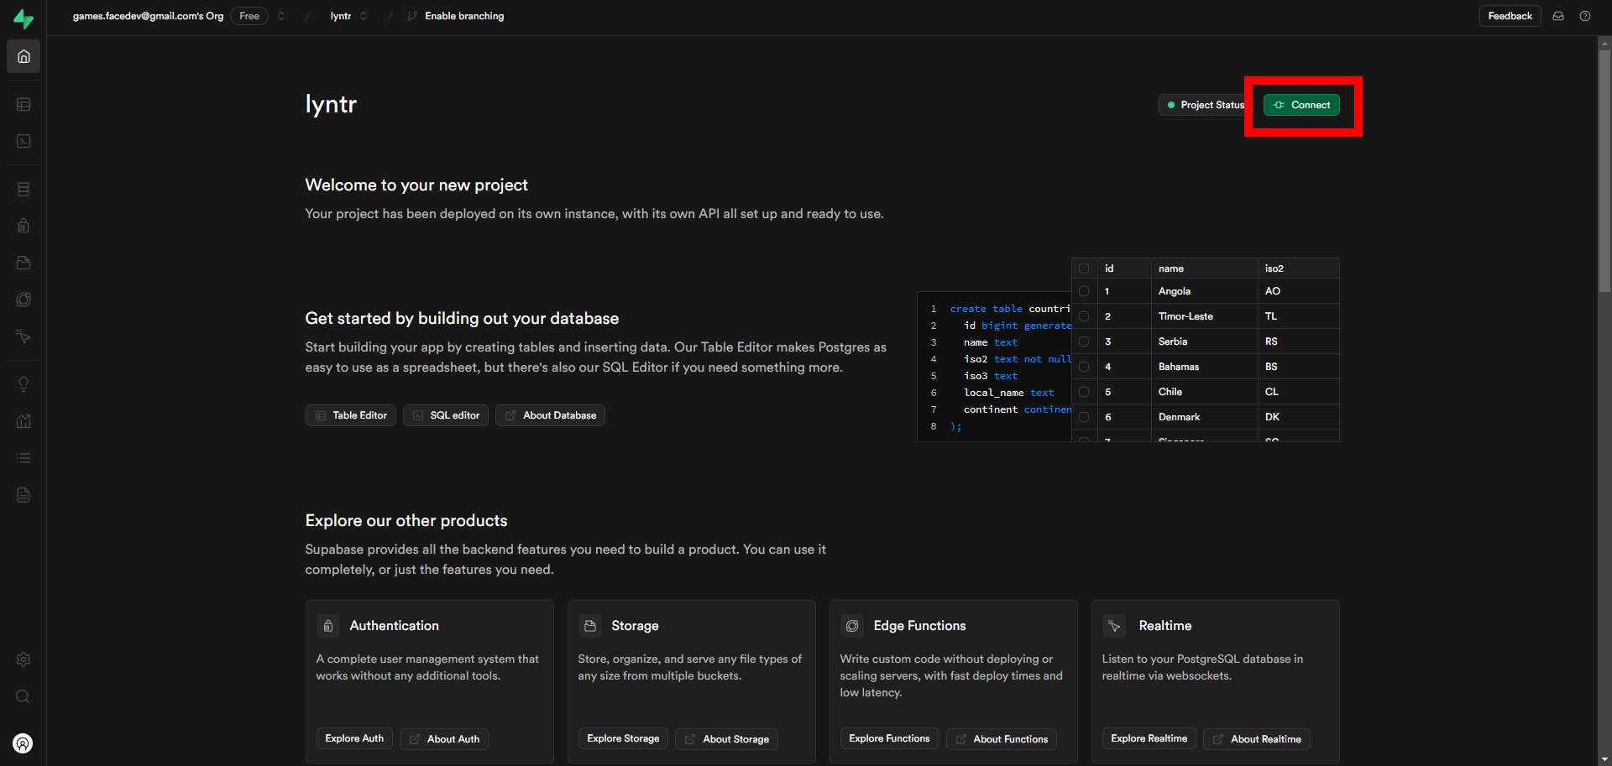Open the SQL Editor sidebar icon
This screenshot has height=766, width=1612.
point(24,141)
